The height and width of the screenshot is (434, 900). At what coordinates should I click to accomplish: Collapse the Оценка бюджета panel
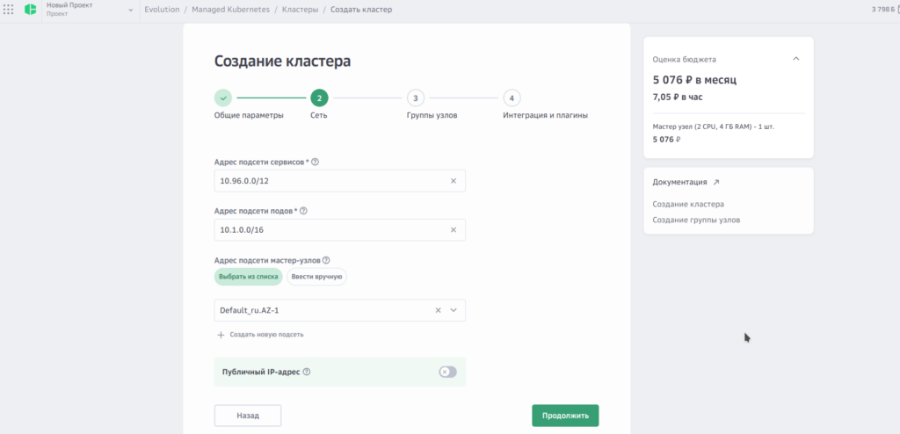tap(796, 60)
